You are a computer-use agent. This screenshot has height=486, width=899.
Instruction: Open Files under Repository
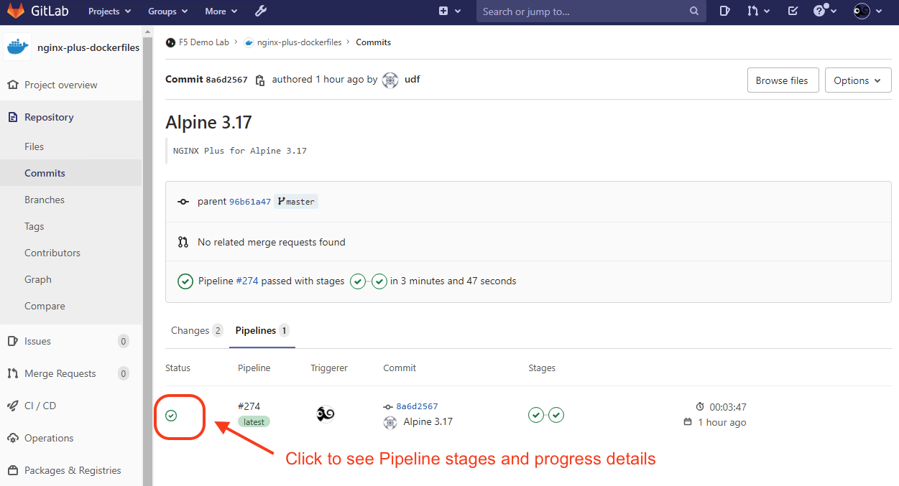(x=34, y=146)
